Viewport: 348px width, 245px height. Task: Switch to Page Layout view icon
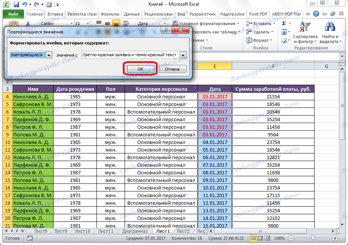261,238
